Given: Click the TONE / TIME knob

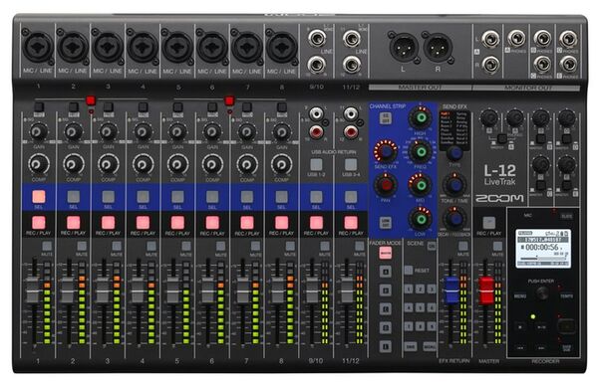Looking at the screenshot, I should [x=454, y=185].
